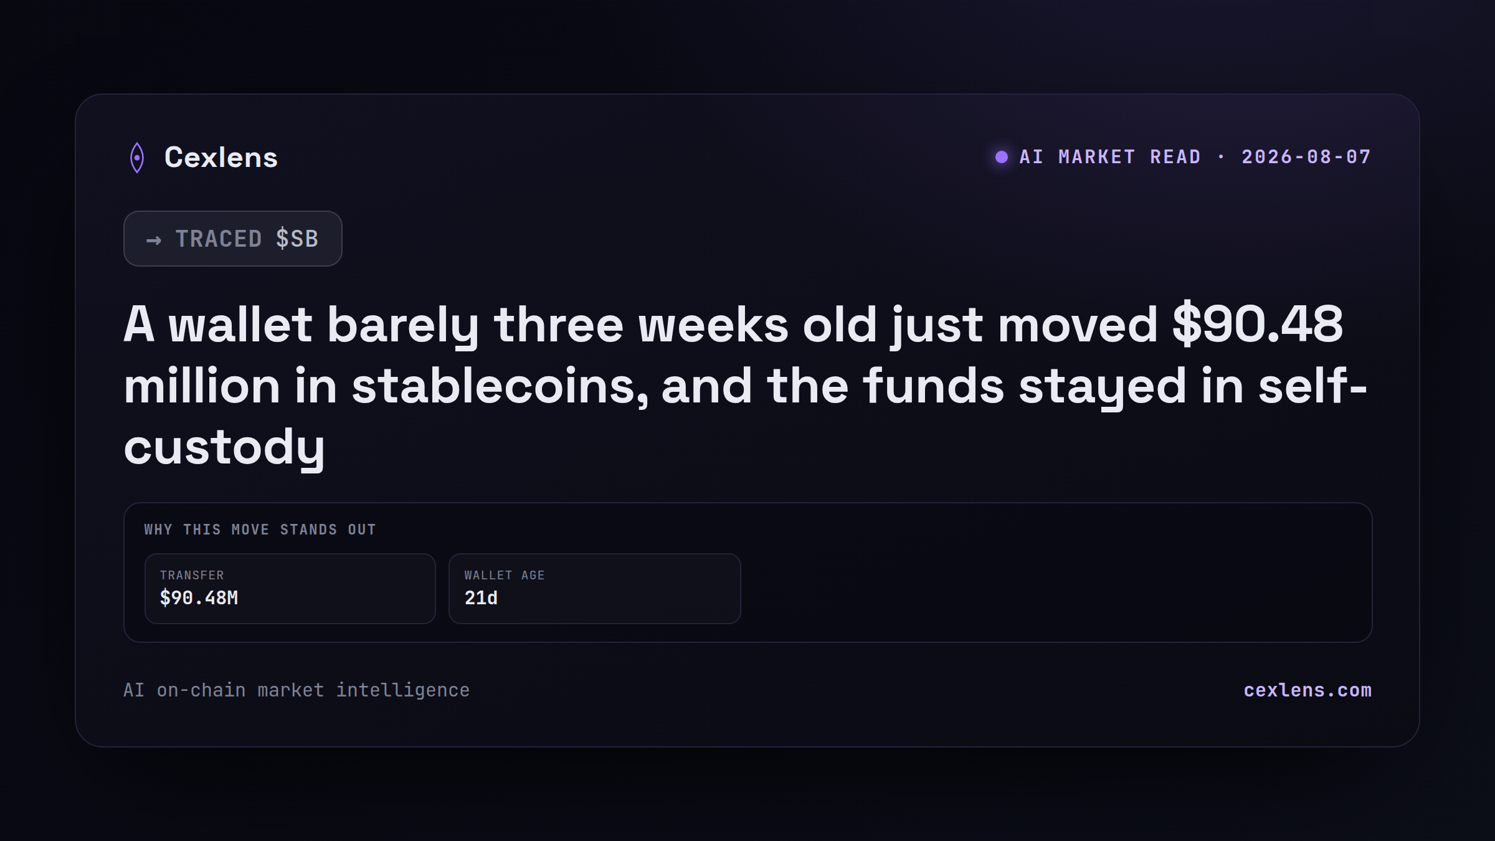Click the arrow icon in TRACED badge
Screen dimensions: 1495x841
pyautogui.click(x=154, y=240)
